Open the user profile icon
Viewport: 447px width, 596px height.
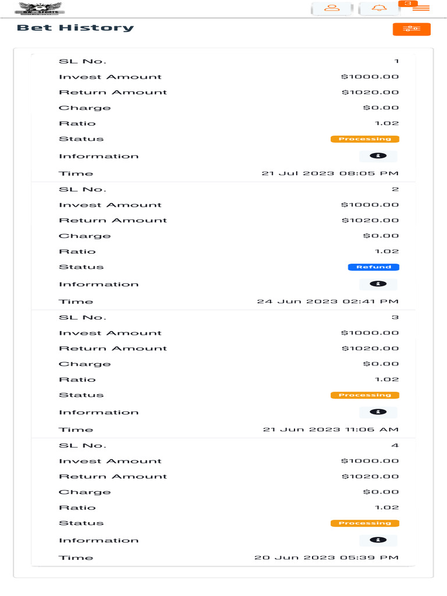(x=332, y=9)
